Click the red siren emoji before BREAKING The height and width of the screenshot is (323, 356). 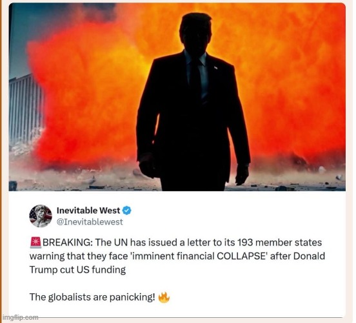point(35,242)
